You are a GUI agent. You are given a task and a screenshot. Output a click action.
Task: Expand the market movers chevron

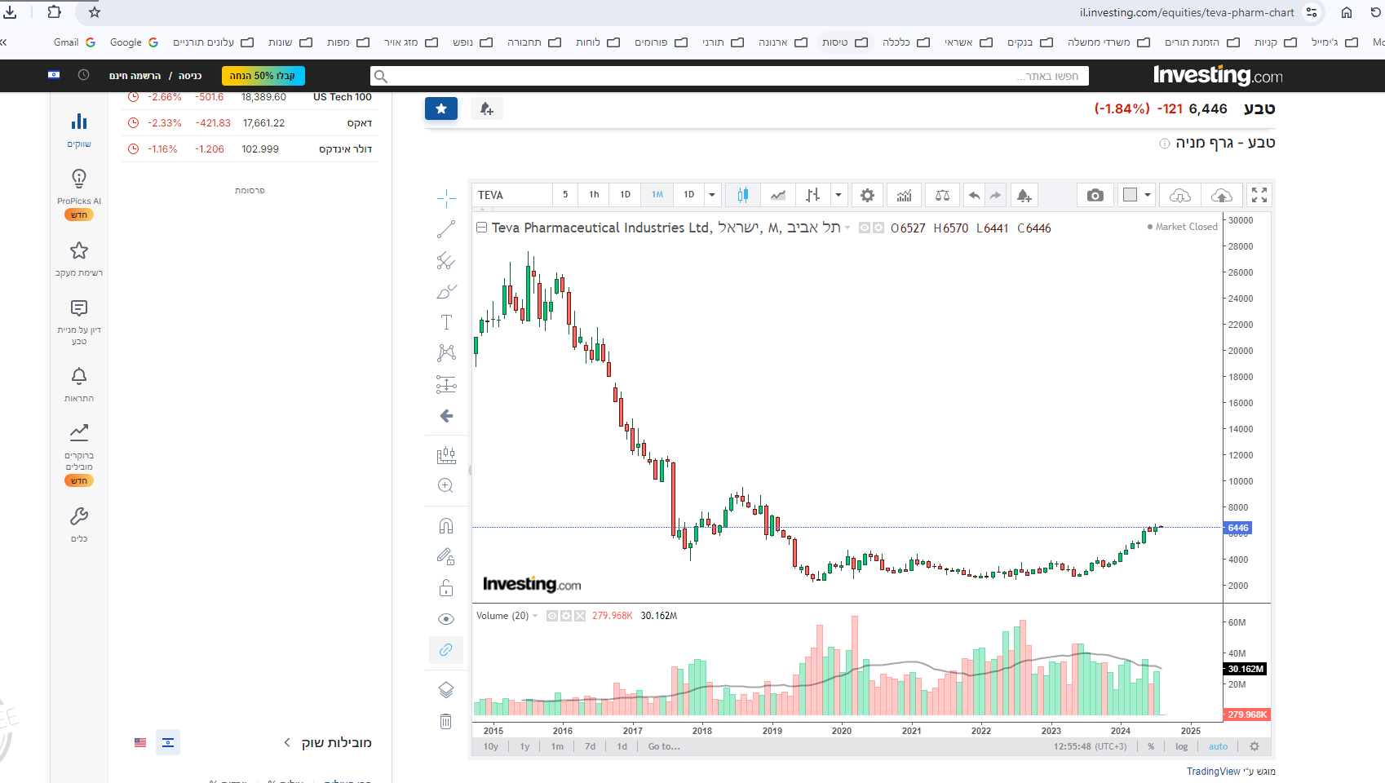[x=287, y=742]
